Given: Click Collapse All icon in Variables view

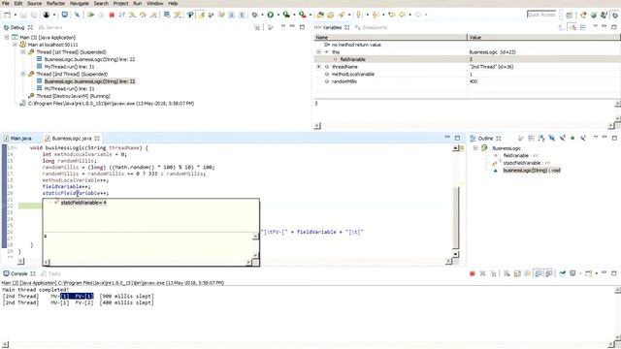Looking at the screenshot, I should click(x=583, y=27).
